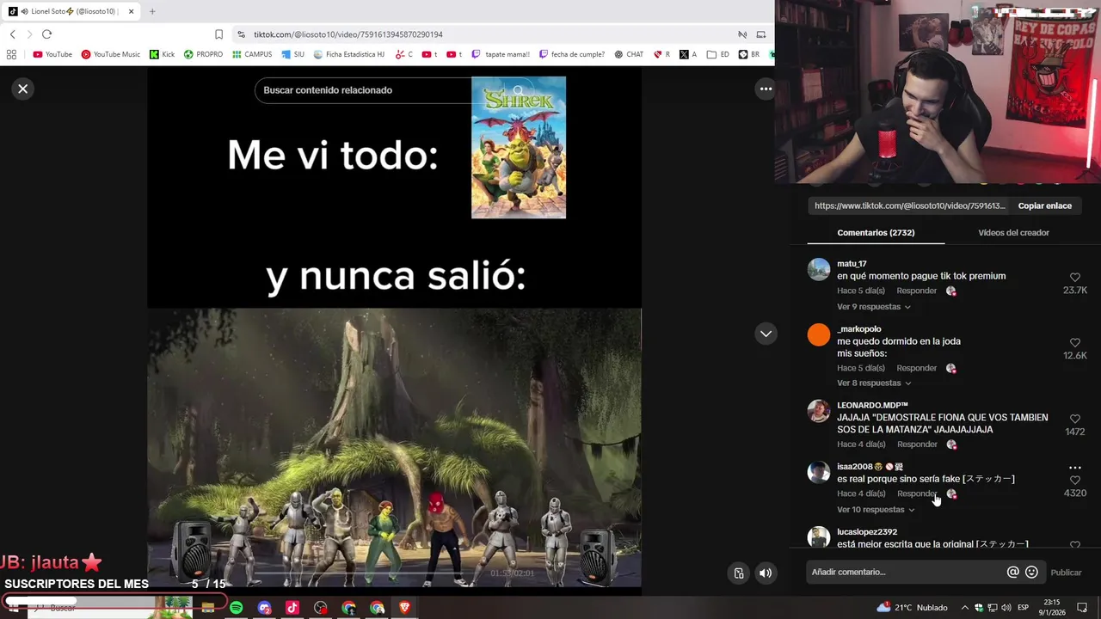This screenshot has height=619, width=1101.
Task: Show hidden system tray icons
Action: (x=964, y=608)
